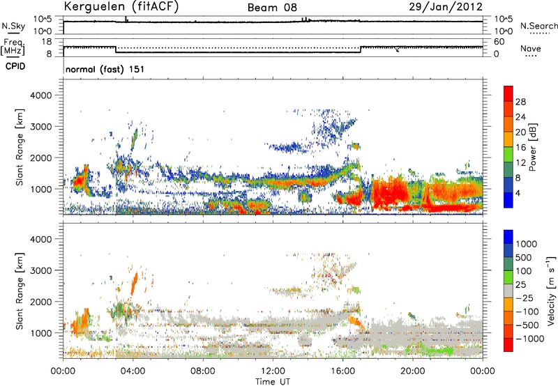The image size is (558, 386).
Task: Click the 'N.Sky' axis label
Action: tap(13, 26)
